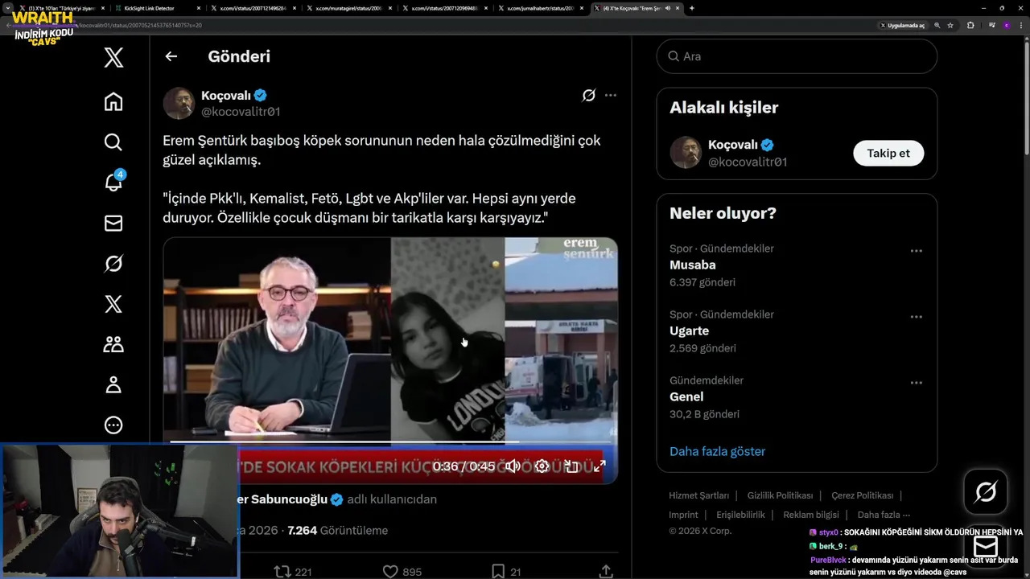Click the video frame of Erem Şentürk
Screen dimensions: 1030x579
[x=390, y=360]
